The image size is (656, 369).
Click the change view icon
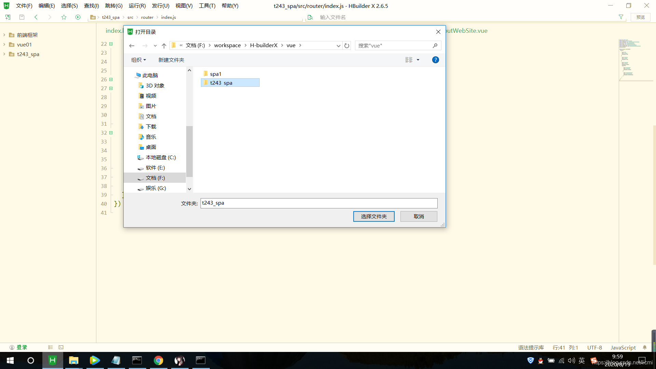pyautogui.click(x=409, y=60)
